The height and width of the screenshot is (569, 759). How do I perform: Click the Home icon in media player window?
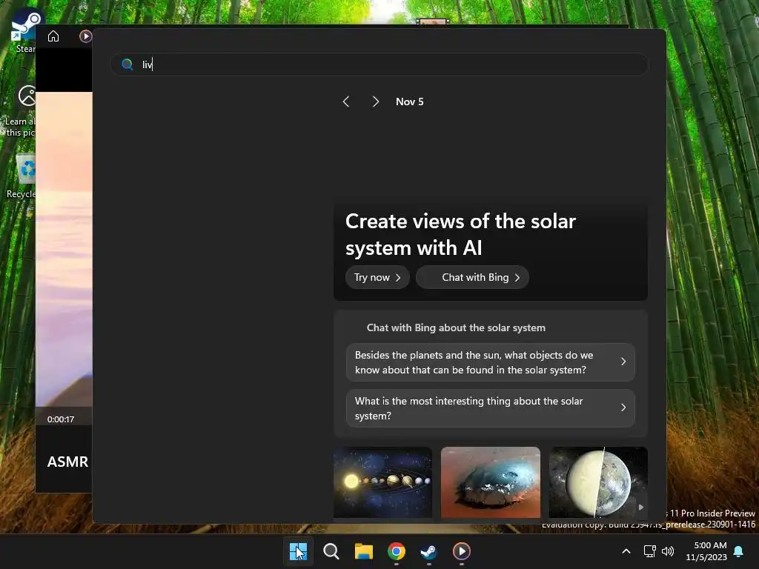(53, 36)
